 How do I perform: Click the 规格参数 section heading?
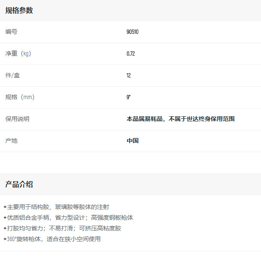pyautogui.click(x=19, y=11)
